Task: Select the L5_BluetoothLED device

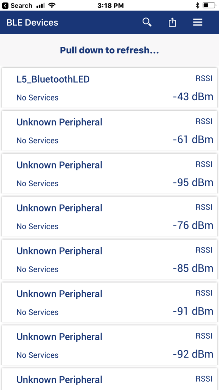Action: 109,88
